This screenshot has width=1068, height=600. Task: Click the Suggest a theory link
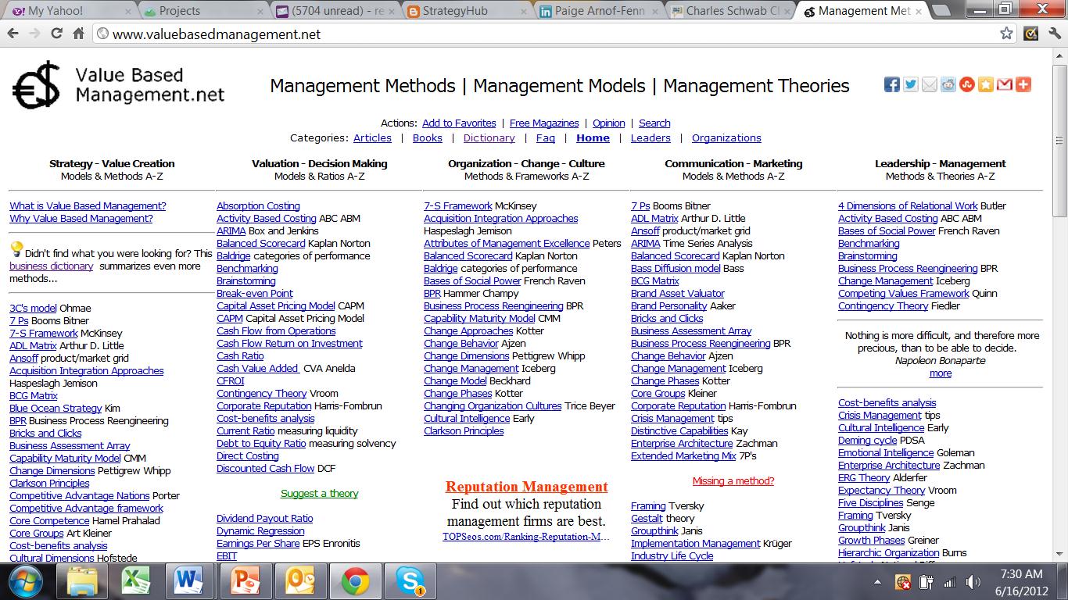pyautogui.click(x=321, y=494)
